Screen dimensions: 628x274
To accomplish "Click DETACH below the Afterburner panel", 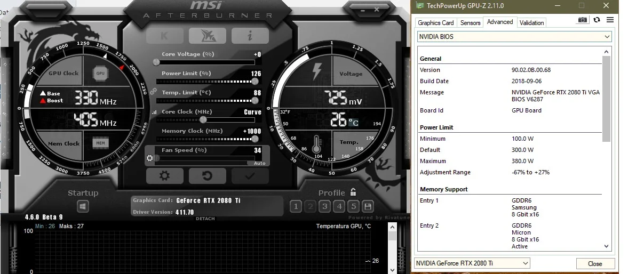I will click(205, 219).
